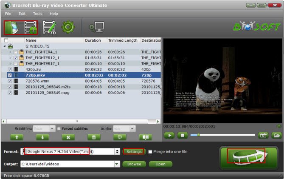Image resolution: width=284 pixels, height=179 pixels.
Task: Move selected item down with the arrow button
Action: [x=42, y=137]
